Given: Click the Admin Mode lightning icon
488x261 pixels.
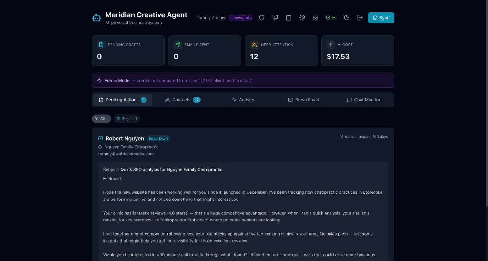Looking at the screenshot, I should [x=99, y=81].
